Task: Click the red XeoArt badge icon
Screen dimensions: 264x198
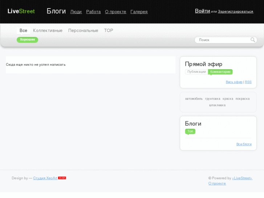Action: [x=62, y=178]
